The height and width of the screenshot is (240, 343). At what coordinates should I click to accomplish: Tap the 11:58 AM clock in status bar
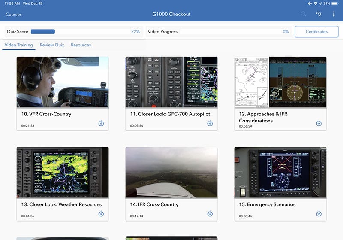[x=12, y=3]
